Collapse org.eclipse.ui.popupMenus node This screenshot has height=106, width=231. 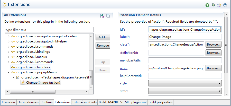coord(8,72)
